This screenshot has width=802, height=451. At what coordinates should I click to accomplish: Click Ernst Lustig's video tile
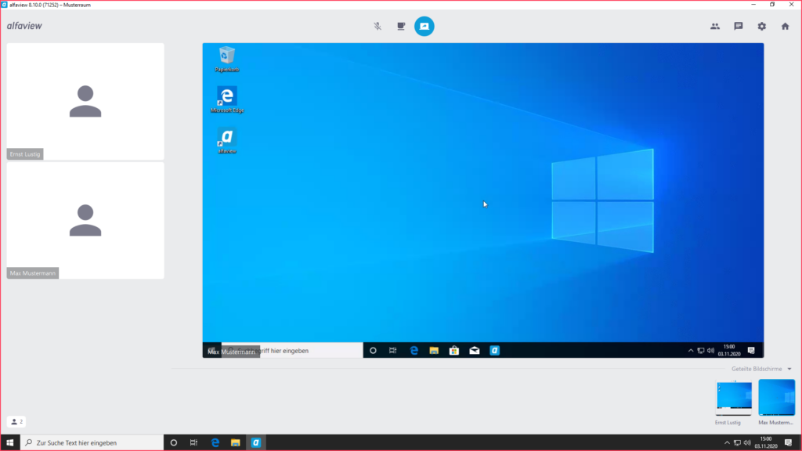coord(85,102)
